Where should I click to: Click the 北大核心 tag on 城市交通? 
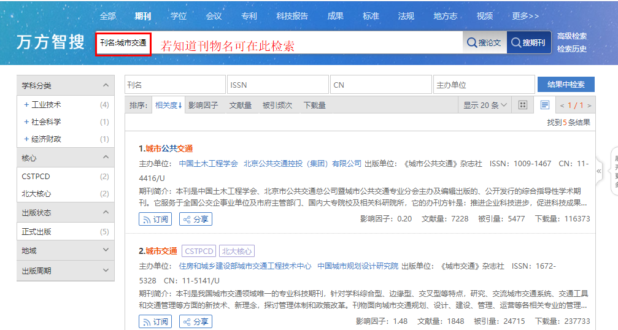237,251
